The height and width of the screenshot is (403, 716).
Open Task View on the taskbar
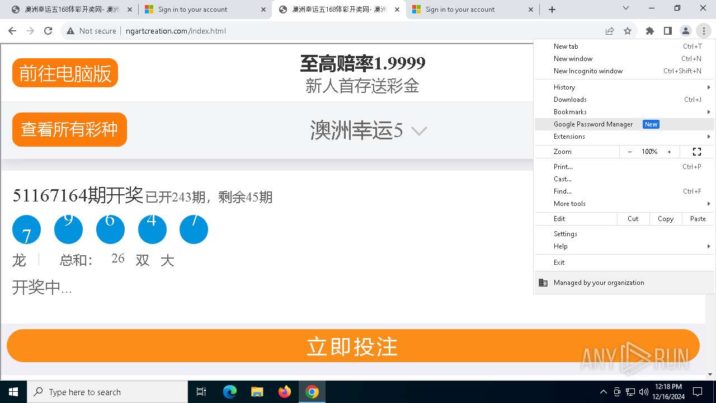pyautogui.click(x=202, y=392)
